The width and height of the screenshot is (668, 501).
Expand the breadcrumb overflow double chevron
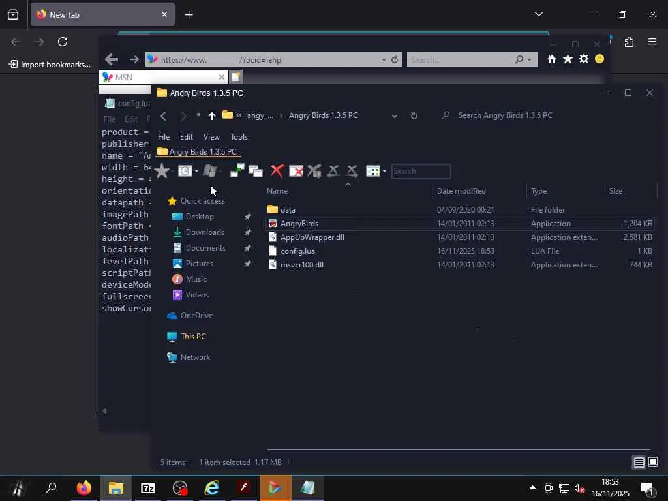click(239, 115)
